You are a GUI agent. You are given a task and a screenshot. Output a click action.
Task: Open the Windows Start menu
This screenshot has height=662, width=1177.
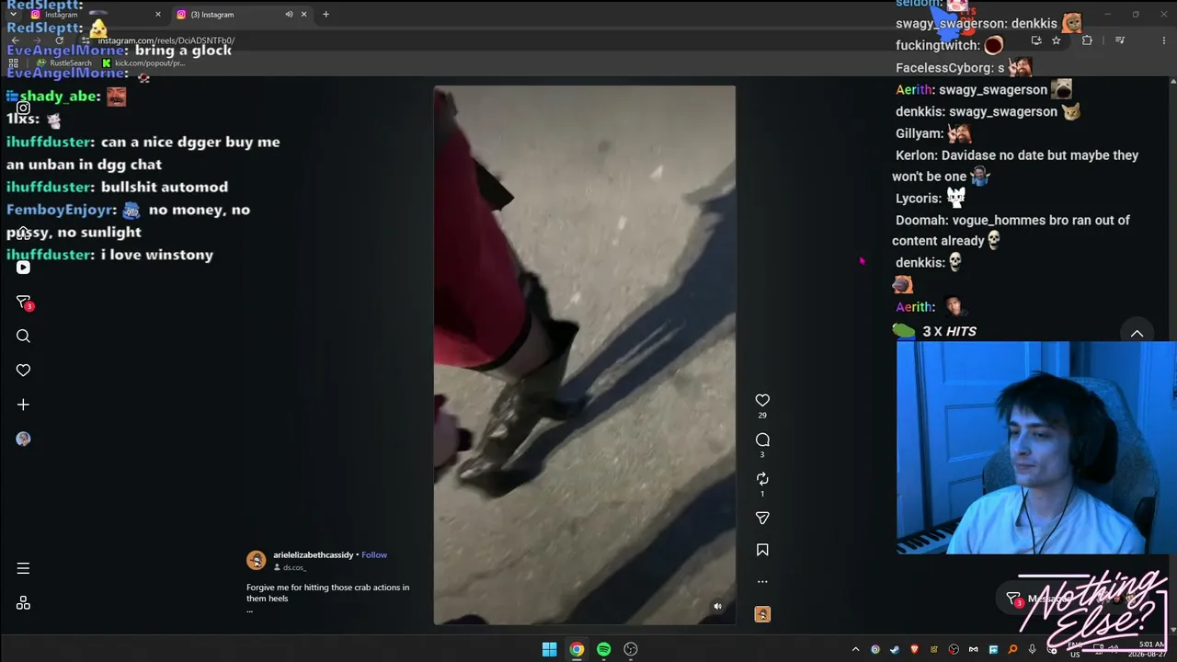point(549,649)
